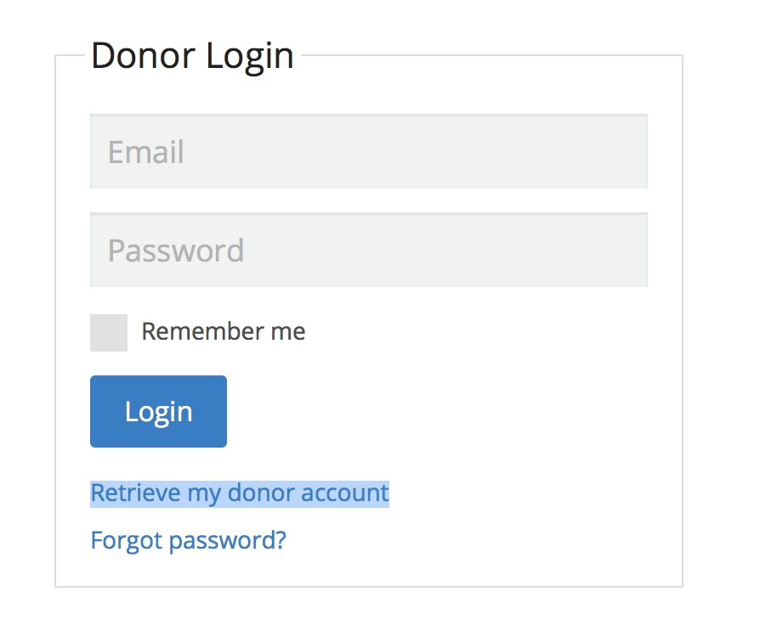The height and width of the screenshot is (620, 777).
Task: Click the Email input field
Action: tap(368, 151)
